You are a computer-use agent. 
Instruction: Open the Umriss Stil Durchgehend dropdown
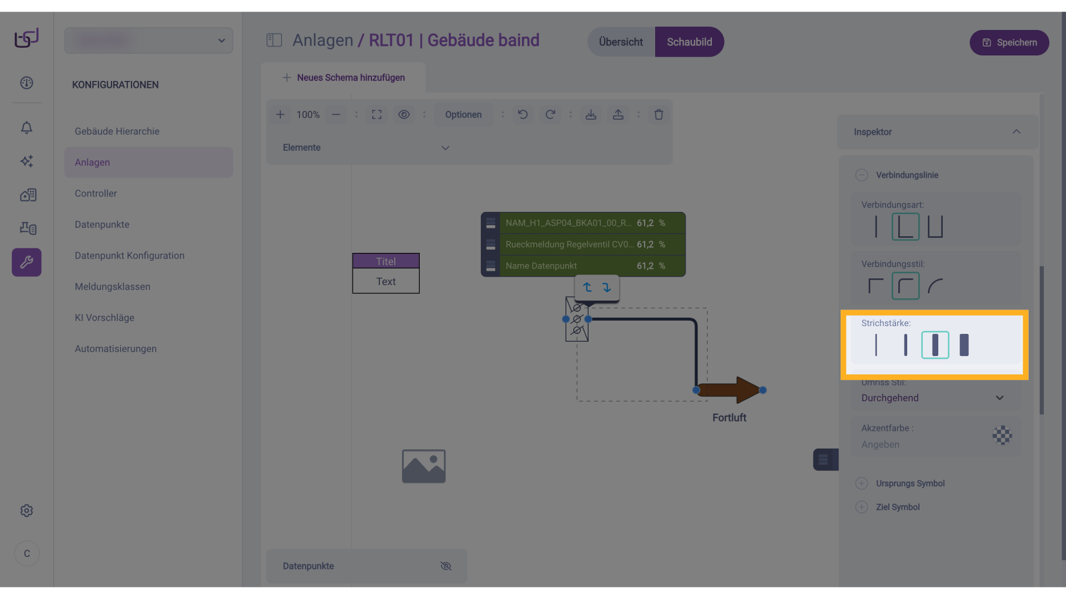935,398
